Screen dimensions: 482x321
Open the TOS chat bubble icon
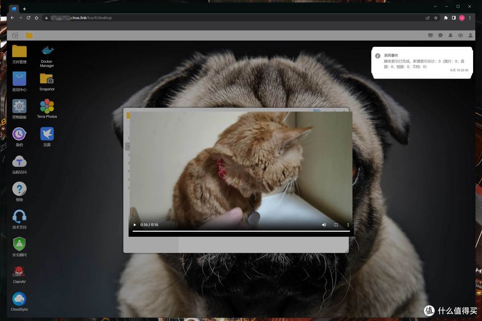point(440,35)
